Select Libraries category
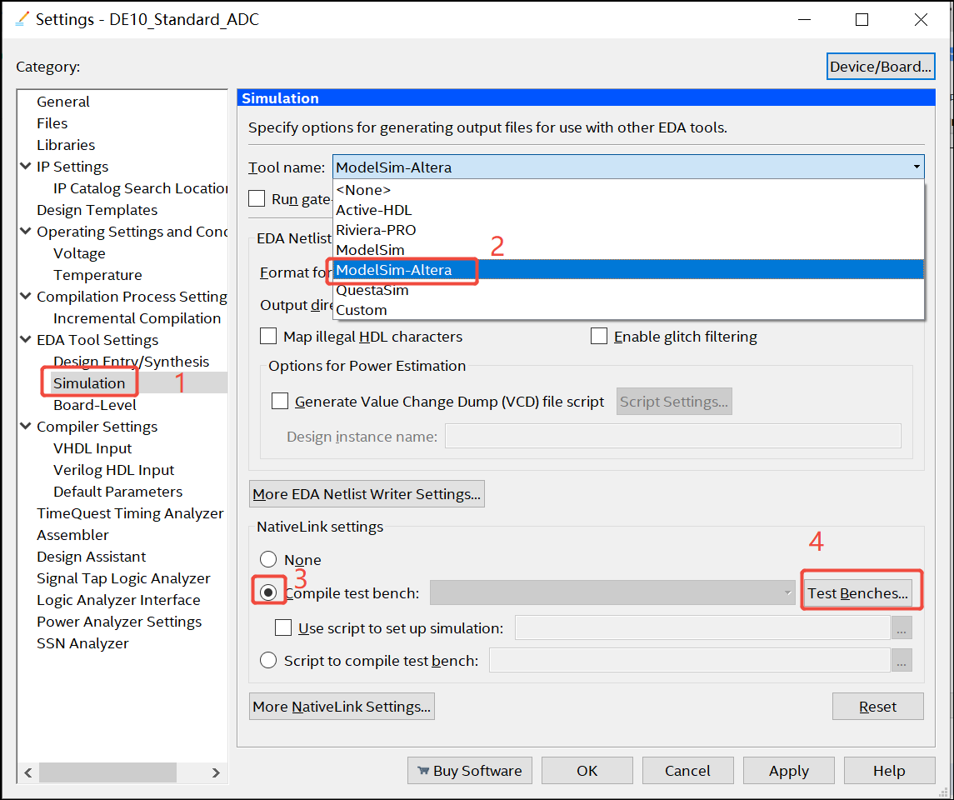 tap(66, 145)
